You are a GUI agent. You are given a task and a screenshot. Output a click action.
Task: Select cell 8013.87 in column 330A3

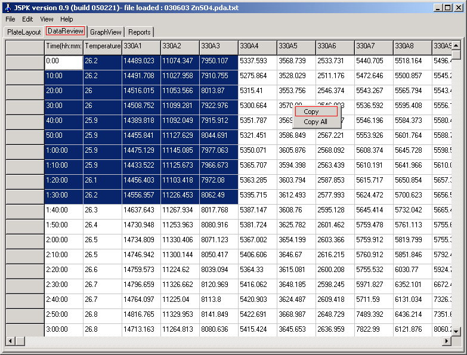click(x=219, y=92)
